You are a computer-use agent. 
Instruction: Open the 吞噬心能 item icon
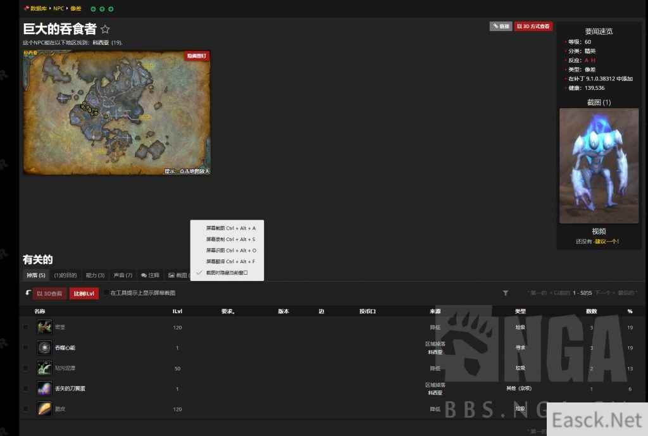[x=44, y=347]
